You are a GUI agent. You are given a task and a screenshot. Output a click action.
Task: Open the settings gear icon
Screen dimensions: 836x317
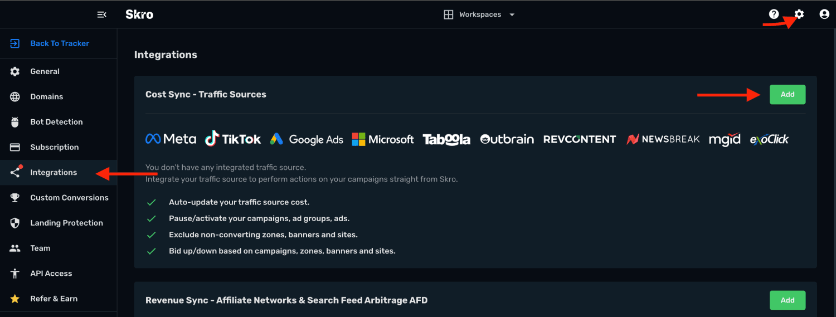pos(799,14)
